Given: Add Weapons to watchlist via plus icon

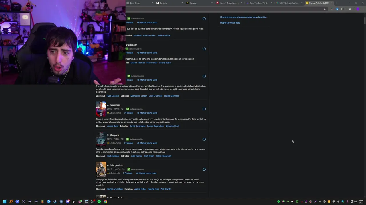Looking at the screenshot, I should pos(98,134).
